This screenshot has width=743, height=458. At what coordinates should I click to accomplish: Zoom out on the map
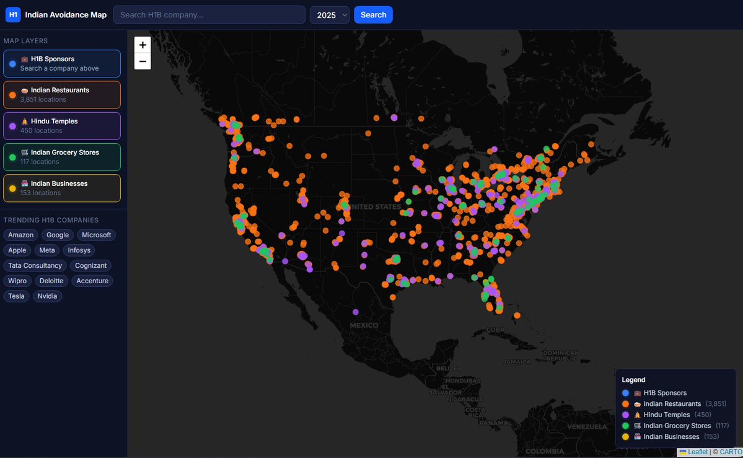pos(143,61)
